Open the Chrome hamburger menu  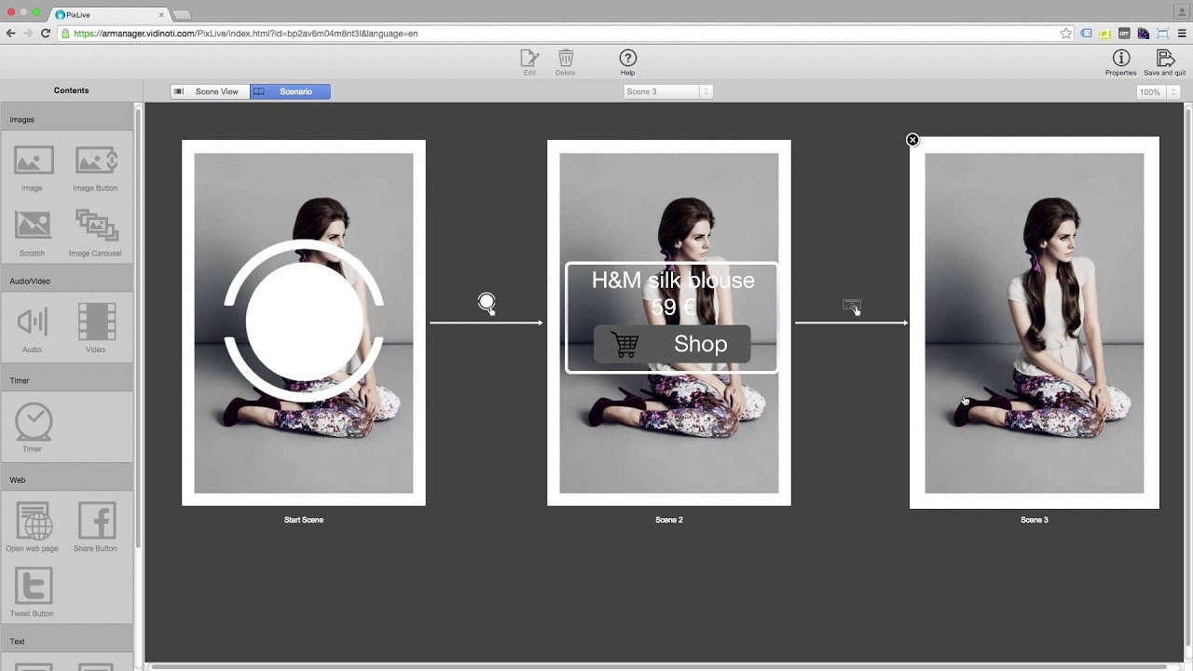1182,34
